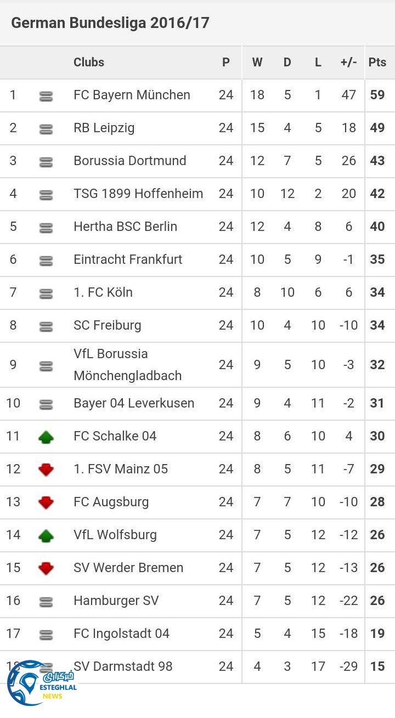Click the +/- column header
The image size is (395, 718).
348,62
